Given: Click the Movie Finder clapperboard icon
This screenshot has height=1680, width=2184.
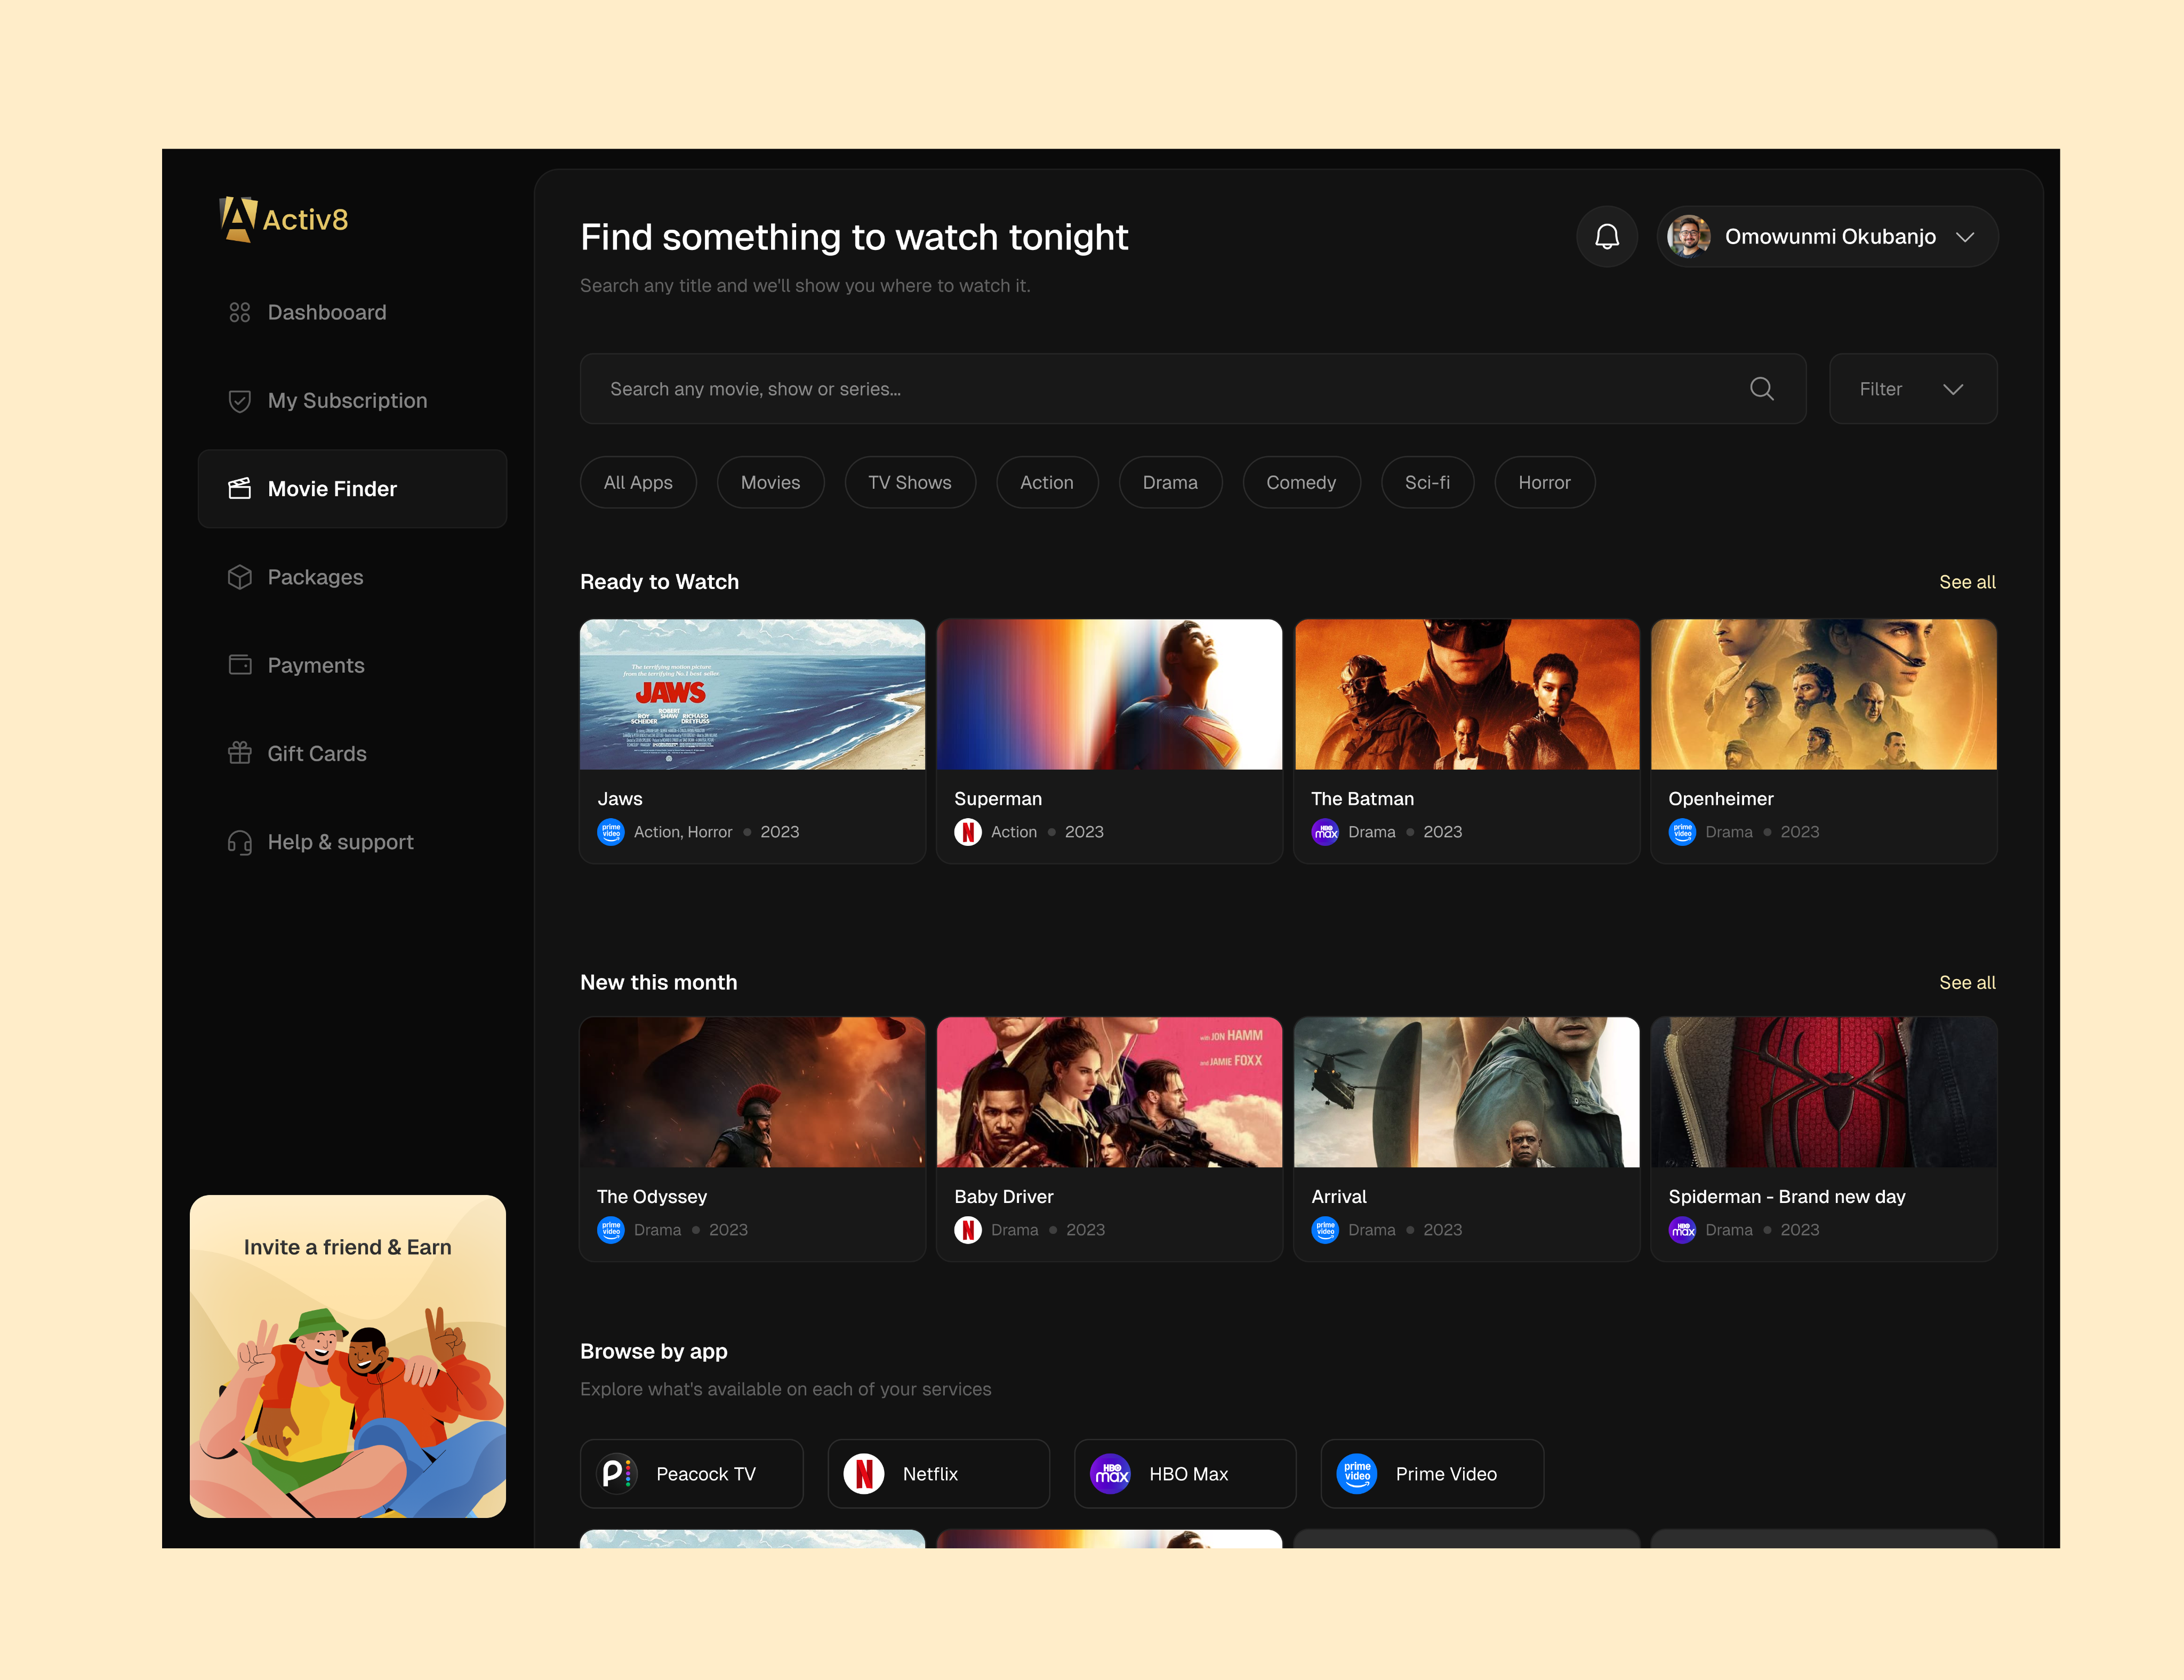Looking at the screenshot, I should coord(240,489).
